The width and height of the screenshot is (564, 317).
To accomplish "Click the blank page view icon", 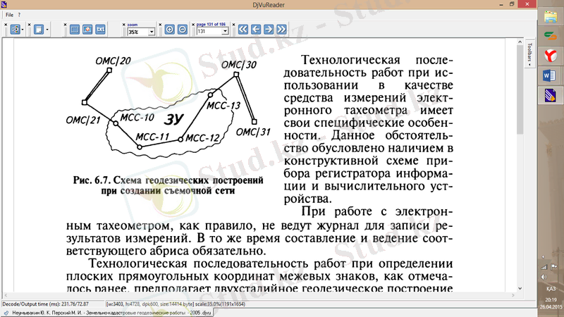I will pos(39,30).
